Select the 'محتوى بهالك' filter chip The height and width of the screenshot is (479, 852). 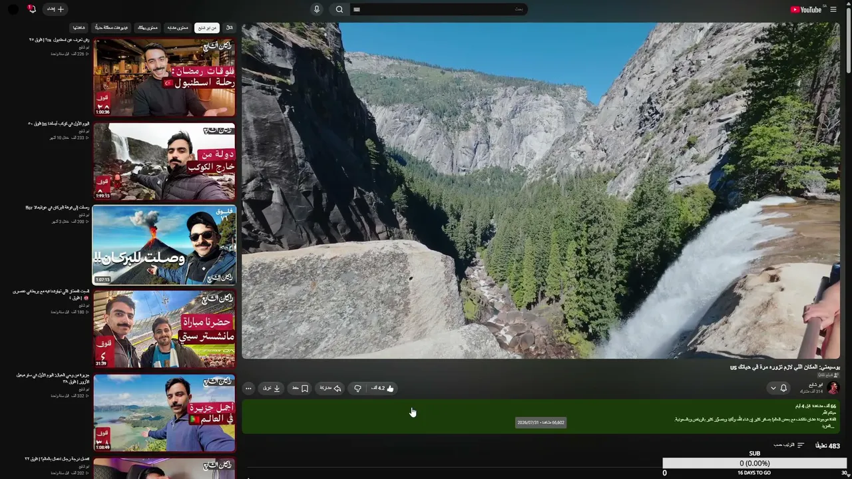point(148,28)
